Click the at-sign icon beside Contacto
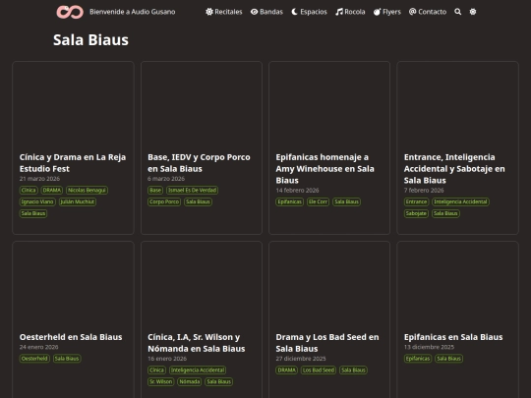 tap(412, 12)
